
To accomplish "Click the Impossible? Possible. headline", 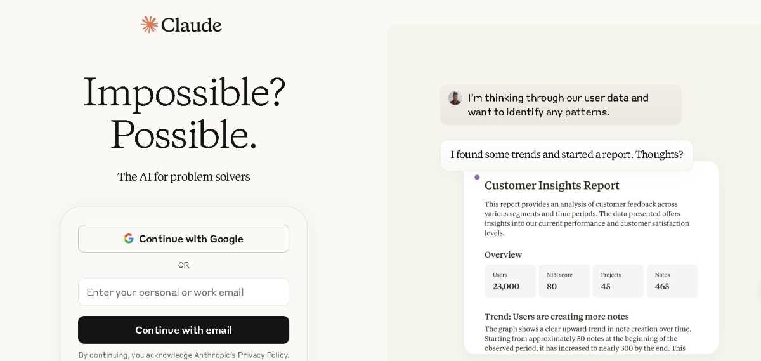I will pos(184,112).
